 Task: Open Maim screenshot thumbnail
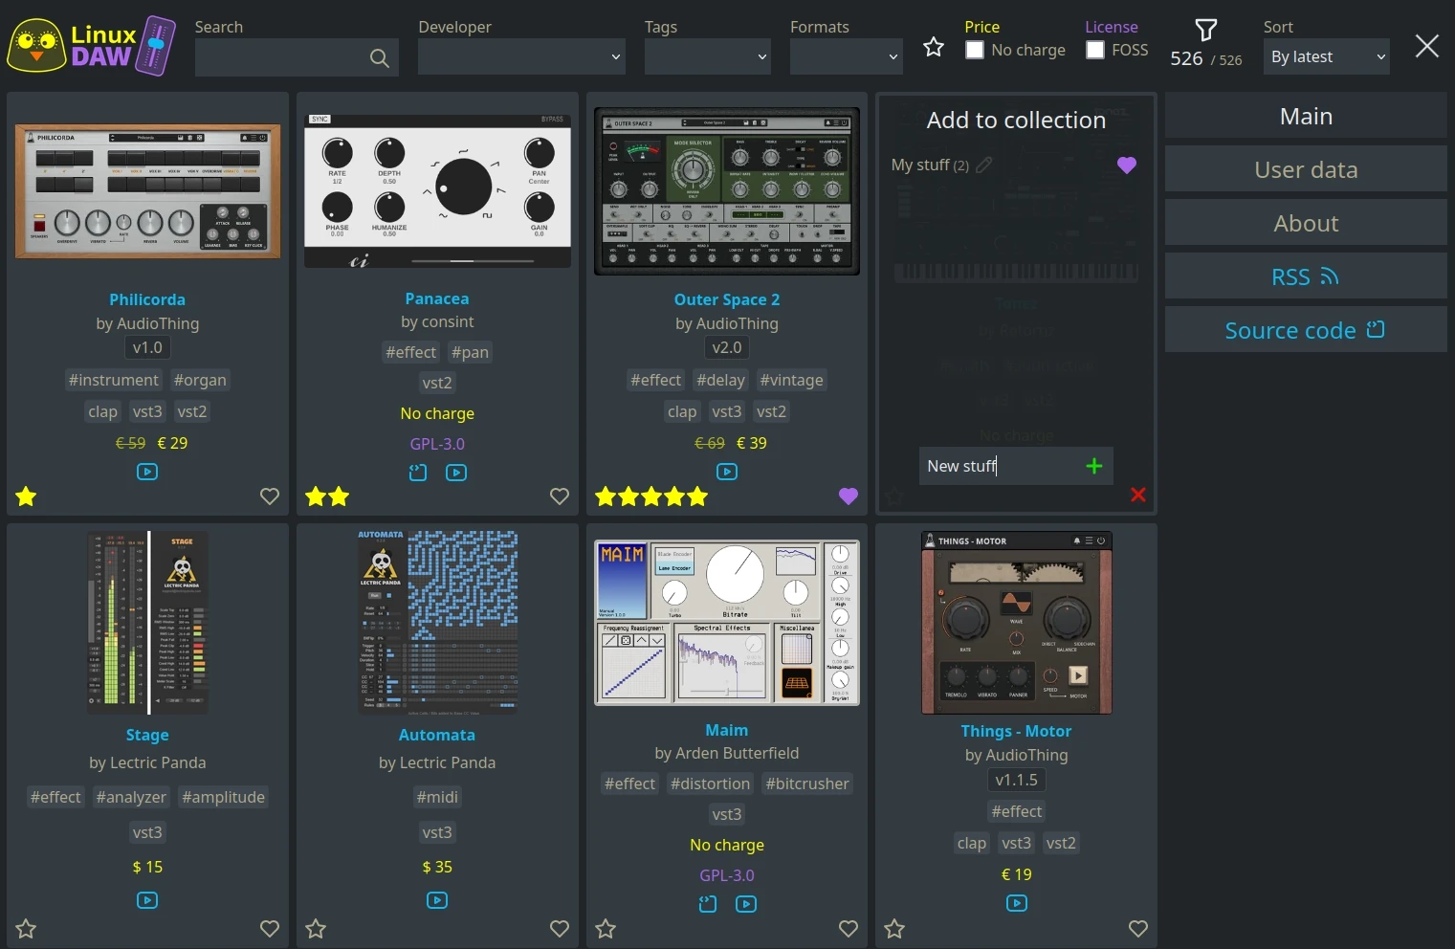727,623
